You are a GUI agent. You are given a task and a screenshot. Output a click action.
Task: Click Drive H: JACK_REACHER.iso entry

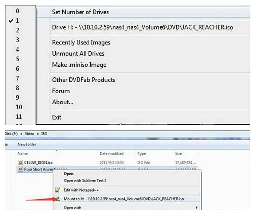click(143, 27)
